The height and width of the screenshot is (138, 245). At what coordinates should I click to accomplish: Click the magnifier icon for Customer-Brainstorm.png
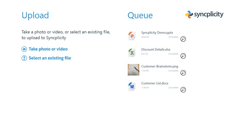[x=183, y=73]
